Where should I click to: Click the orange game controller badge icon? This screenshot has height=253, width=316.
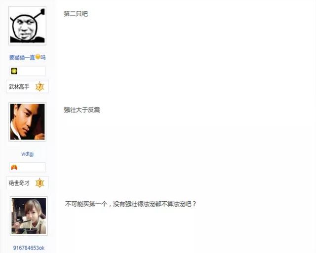[x=14, y=167]
